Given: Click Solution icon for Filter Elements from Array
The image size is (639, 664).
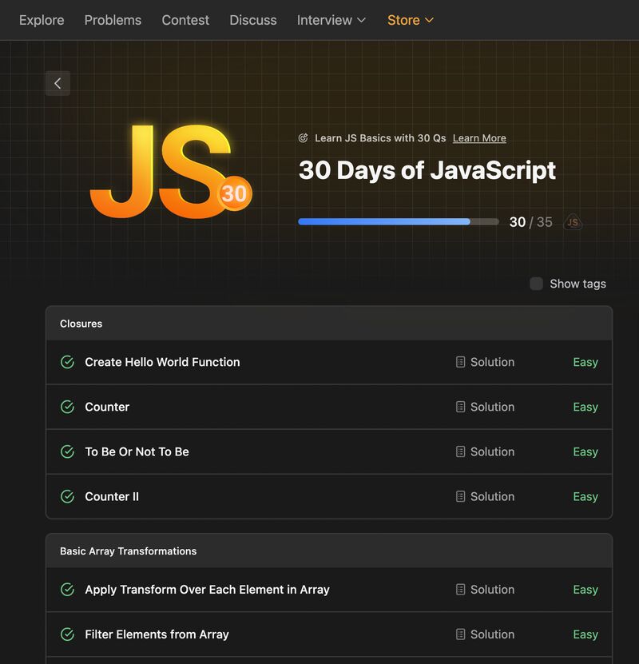Looking at the screenshot, I should click(x=460, y=634).
